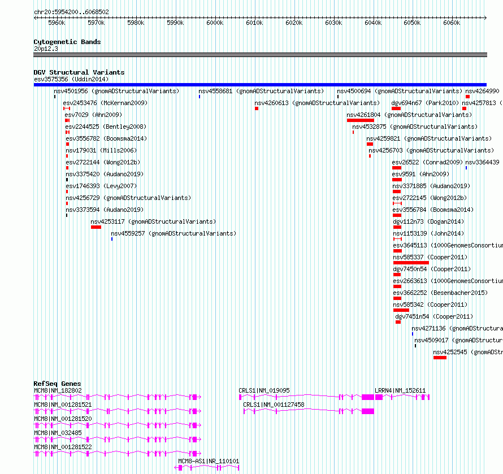The width and height of the screenshot is (503, 474).
Task: Open dgv112n73 (Dogan2014) variant
Action: pos(428,221)
